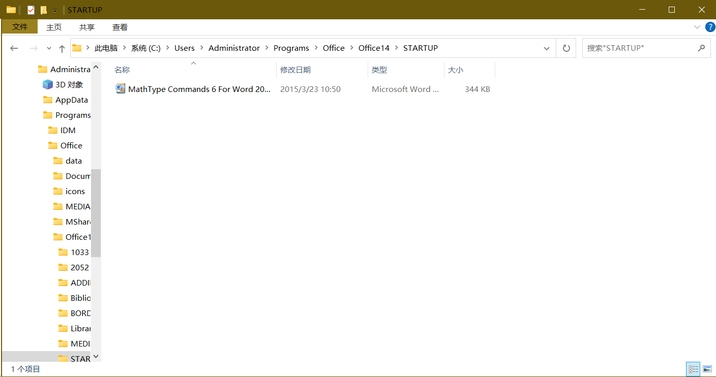Viewport: 716px width, 377px height.
Task: Refresh the STARTUP folder view
Action: (x=566, y=48)
